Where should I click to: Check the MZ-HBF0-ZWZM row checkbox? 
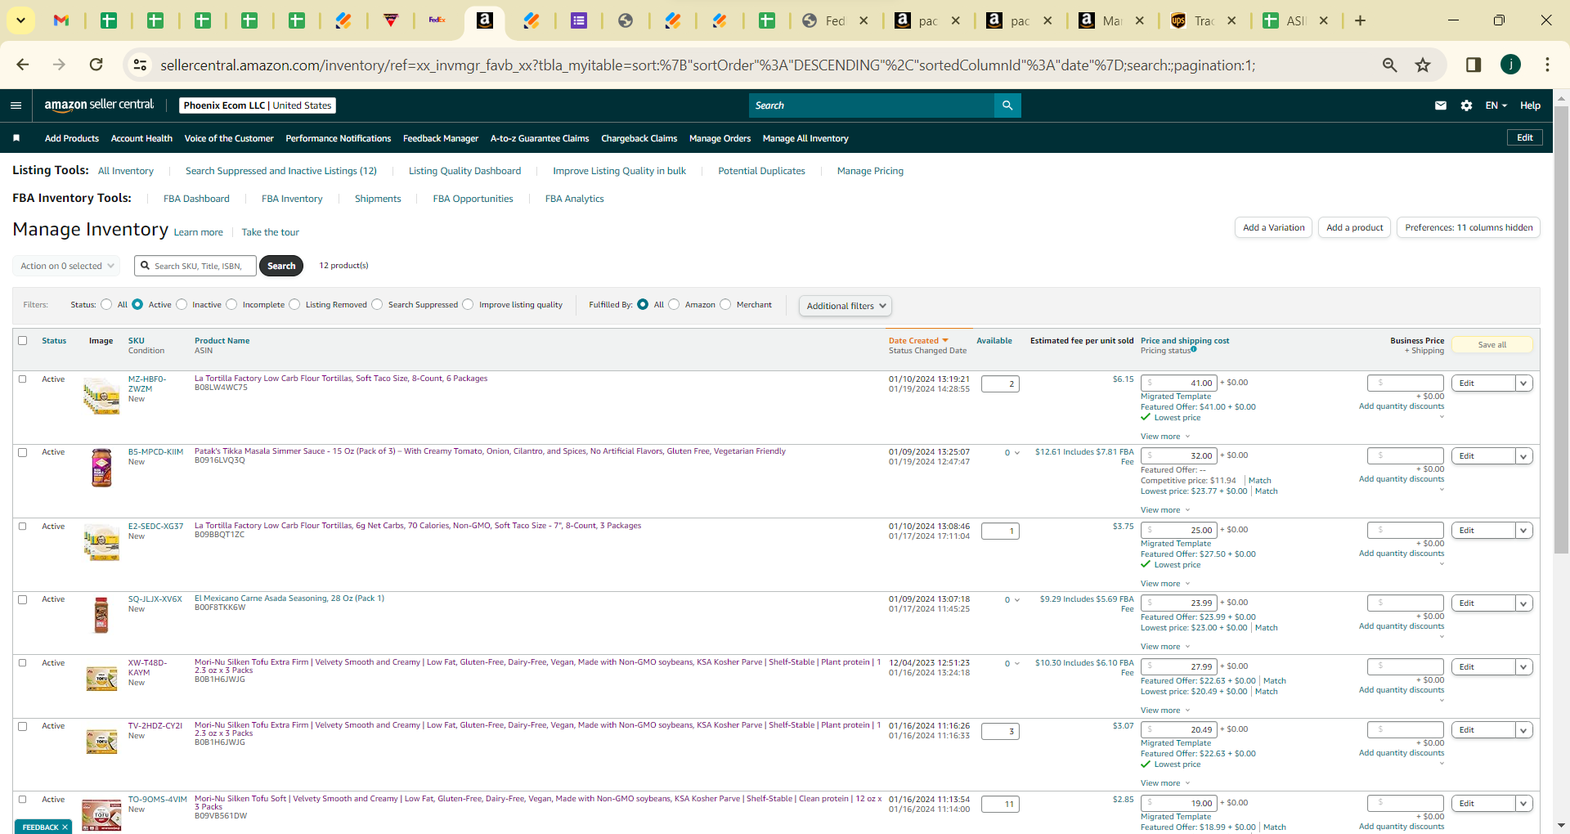[x=23, y=379]
